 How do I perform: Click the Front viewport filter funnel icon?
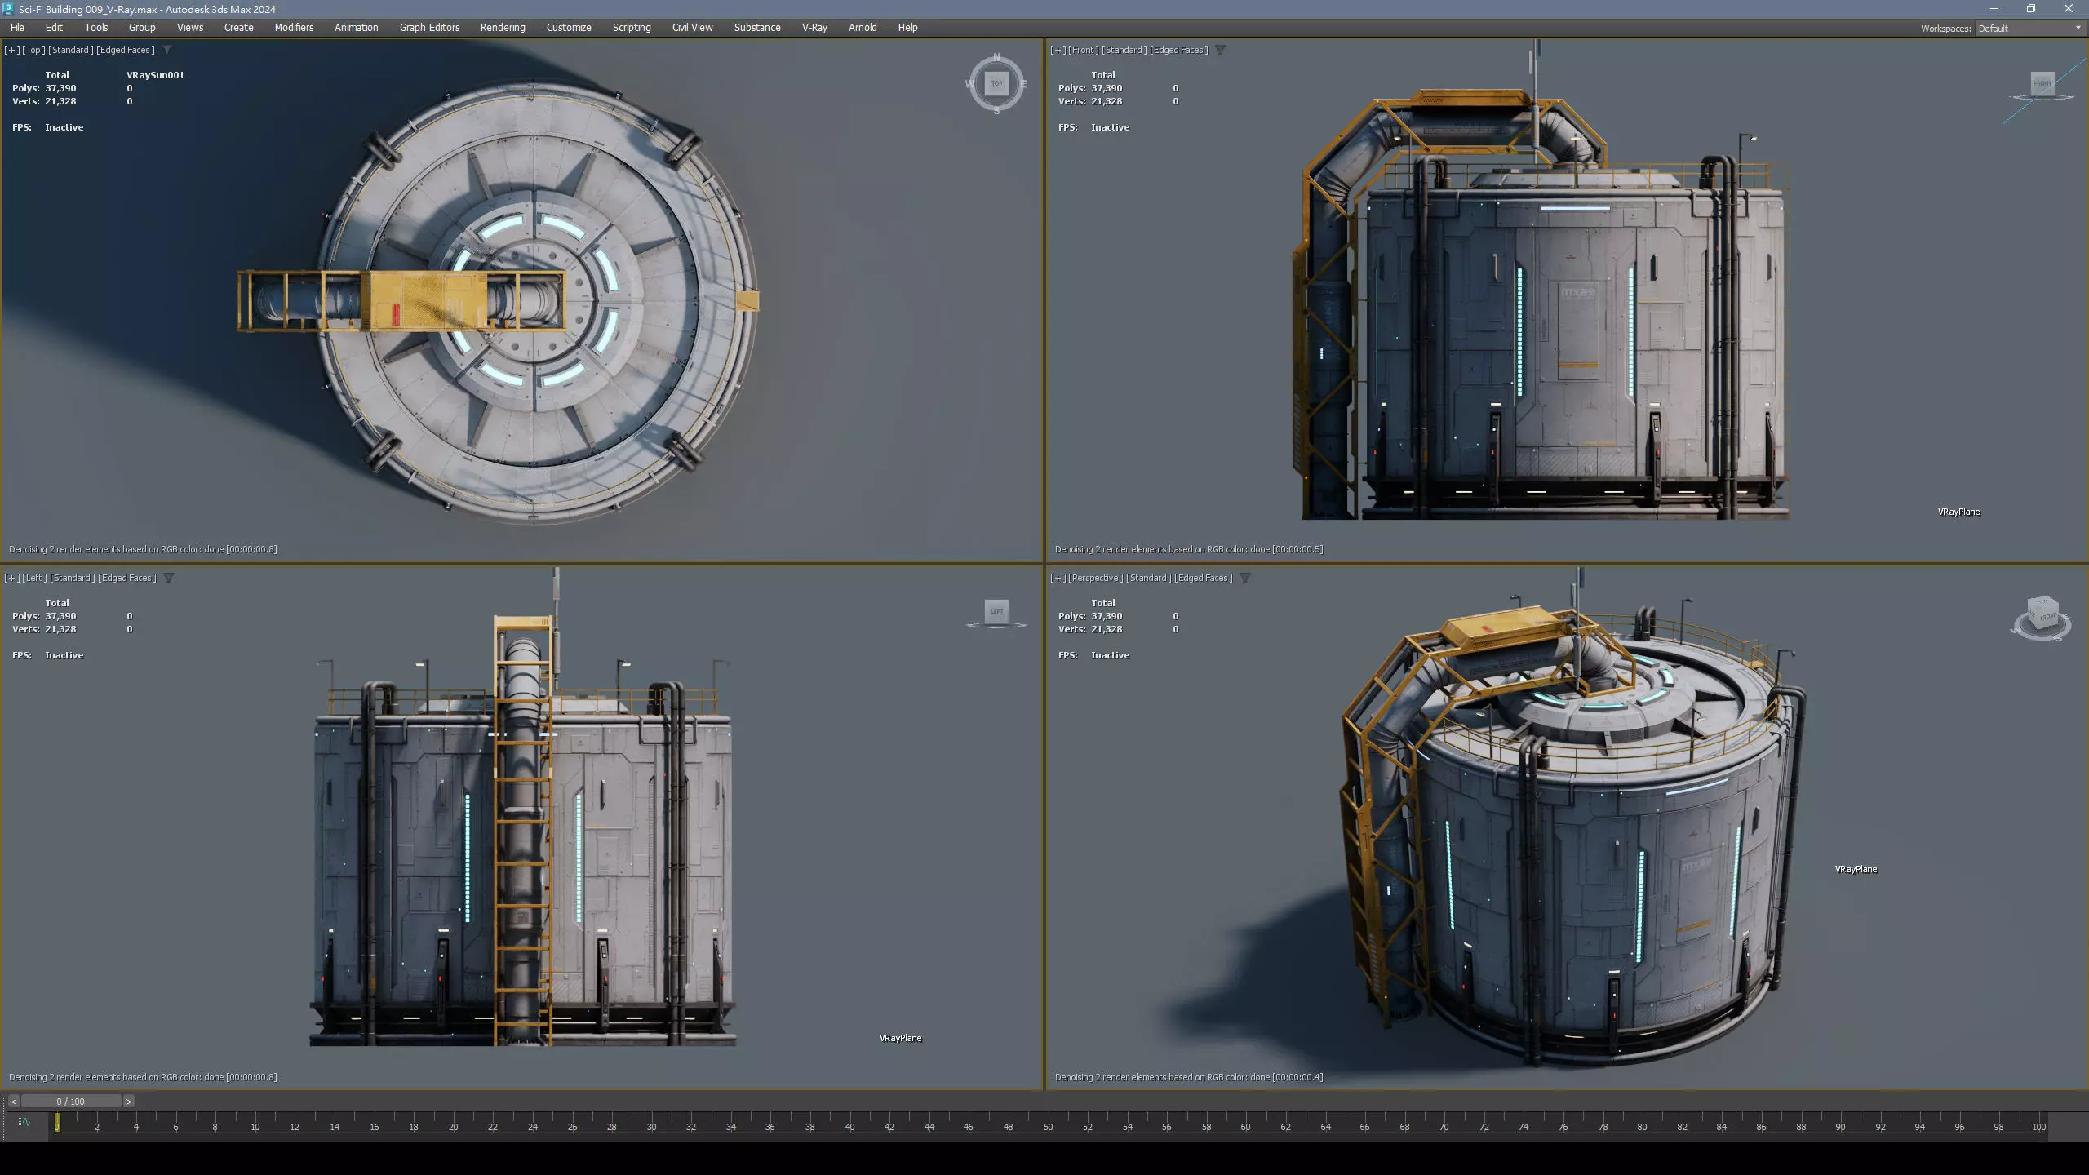1221,50
